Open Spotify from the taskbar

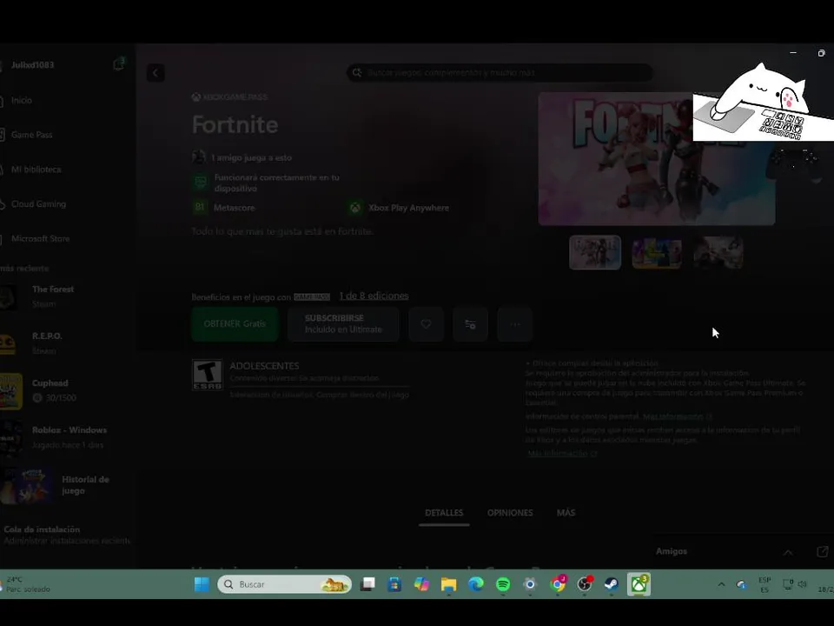pos(503,584)
